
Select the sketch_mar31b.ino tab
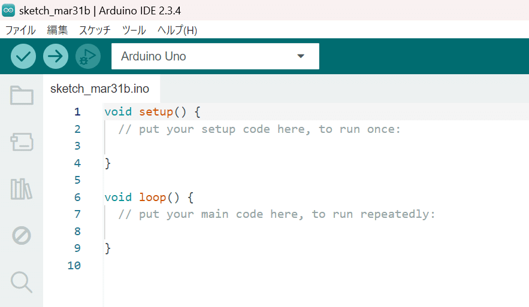[100, 89]
